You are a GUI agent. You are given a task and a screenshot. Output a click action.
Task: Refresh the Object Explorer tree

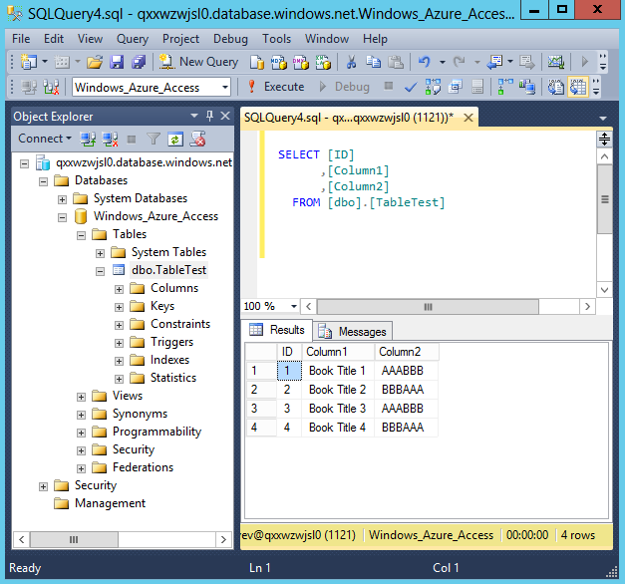pyautogui.click(x=175, y=139)
